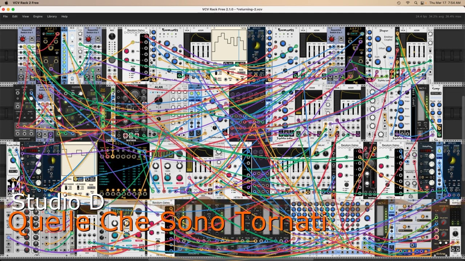Click the large knob on ALAN module
Screen dimensions: 465x261
tap(159, 100)
